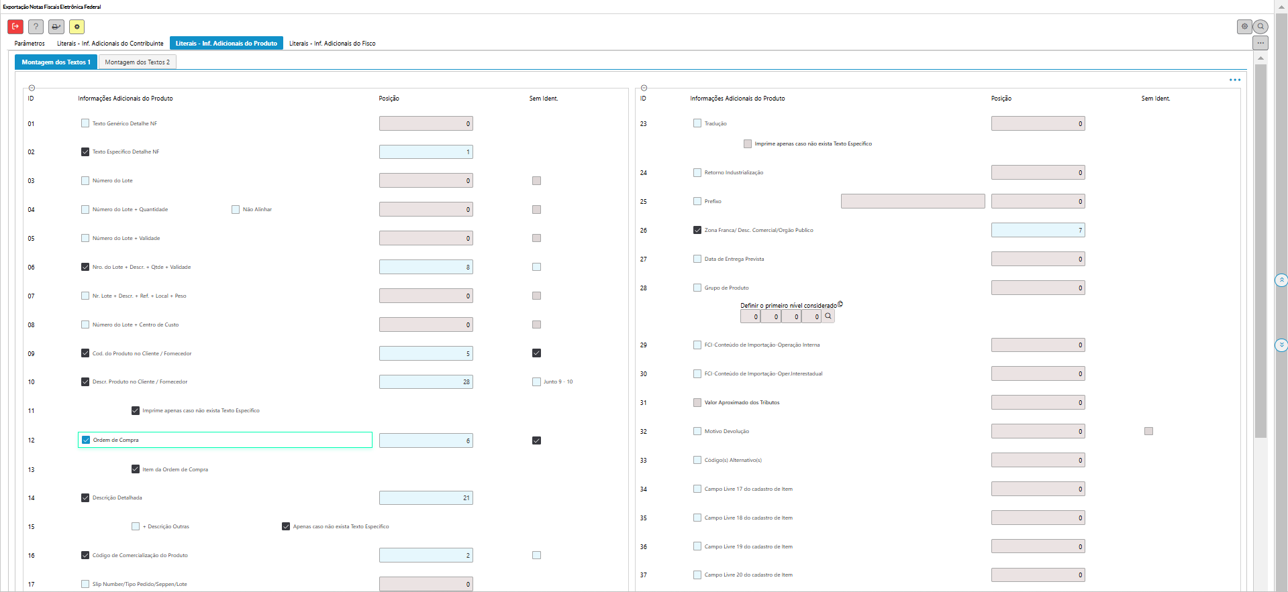Click the double-chevron up arrow on right edge
The image size is (1288, 592).
[x=1281, y=280]
